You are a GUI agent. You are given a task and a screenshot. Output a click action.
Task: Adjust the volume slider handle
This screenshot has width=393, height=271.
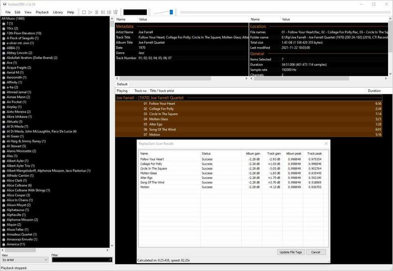[x=170, y=12]
